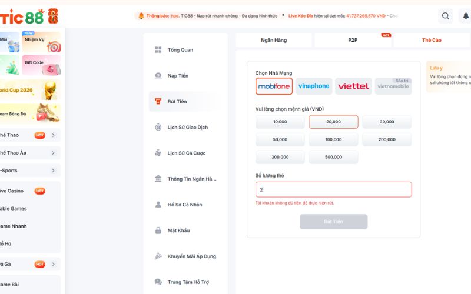This screenshot has width=471, height=294.
Task: Expand the E-Sports sidebar chevron
Action: click(53, 171)
